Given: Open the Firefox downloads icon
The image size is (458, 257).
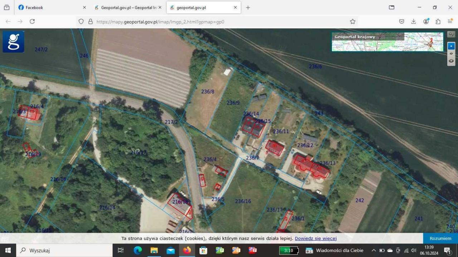Looking at the screenshot, I should click(414, 21).
